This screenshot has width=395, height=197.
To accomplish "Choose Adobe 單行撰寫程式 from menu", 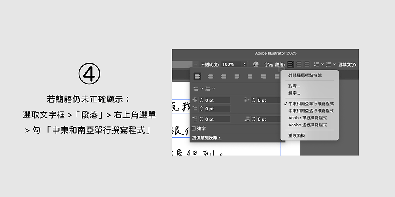I will (307, 118).
